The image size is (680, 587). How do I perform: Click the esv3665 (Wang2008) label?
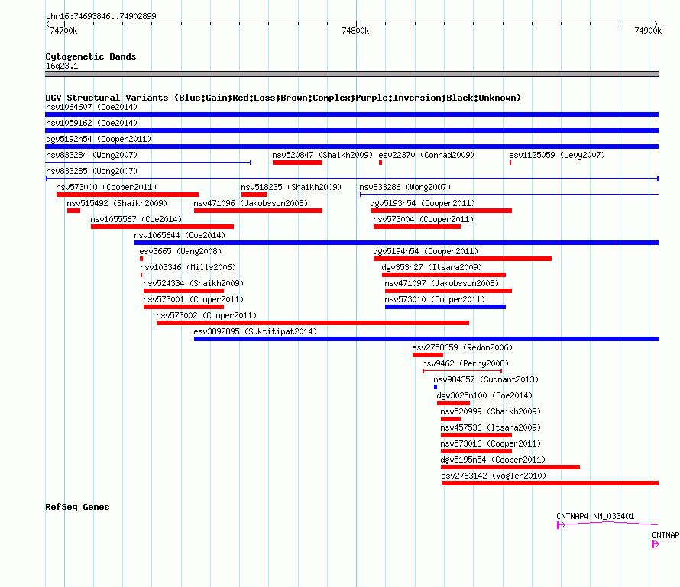coord(180,251)
